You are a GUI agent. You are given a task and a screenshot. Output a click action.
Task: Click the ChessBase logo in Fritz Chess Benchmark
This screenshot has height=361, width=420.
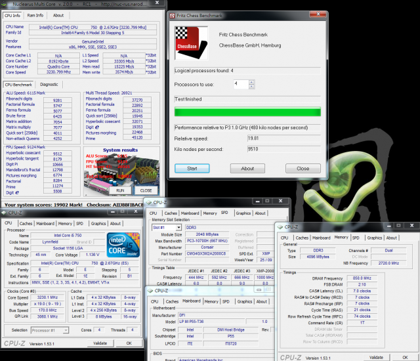click(x=191, y=43)
